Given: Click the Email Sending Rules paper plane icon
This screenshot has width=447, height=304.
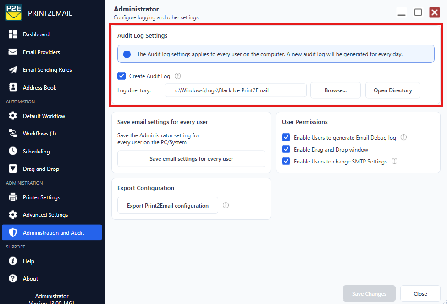Looking at the screenshot, I should click(x=13, y=70).
